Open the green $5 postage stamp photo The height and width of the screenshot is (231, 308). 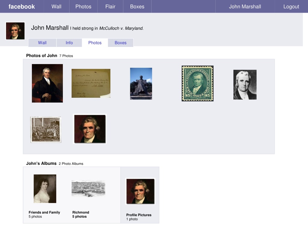pyautogui.click(x=198, y=84)
